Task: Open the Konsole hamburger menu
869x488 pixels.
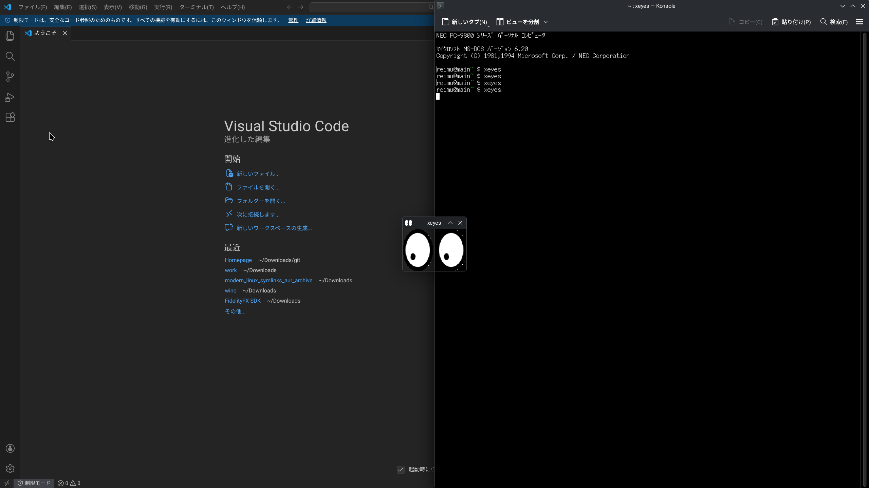Action: (x=859, y=22)
